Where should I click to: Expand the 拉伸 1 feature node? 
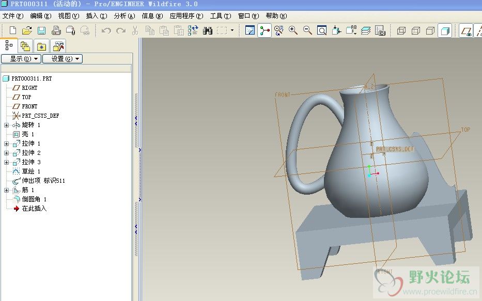click(6, 144)
